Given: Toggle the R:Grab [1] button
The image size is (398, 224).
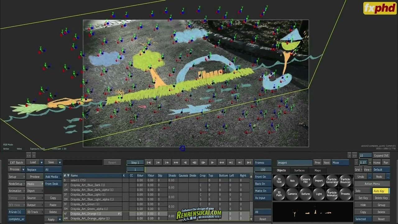Looking at the screenshot, I should coord(16,212).
